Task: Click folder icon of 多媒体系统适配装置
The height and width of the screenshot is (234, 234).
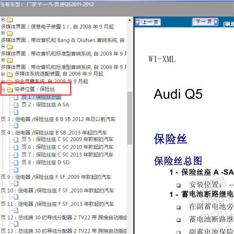Action: pos(10,74)
